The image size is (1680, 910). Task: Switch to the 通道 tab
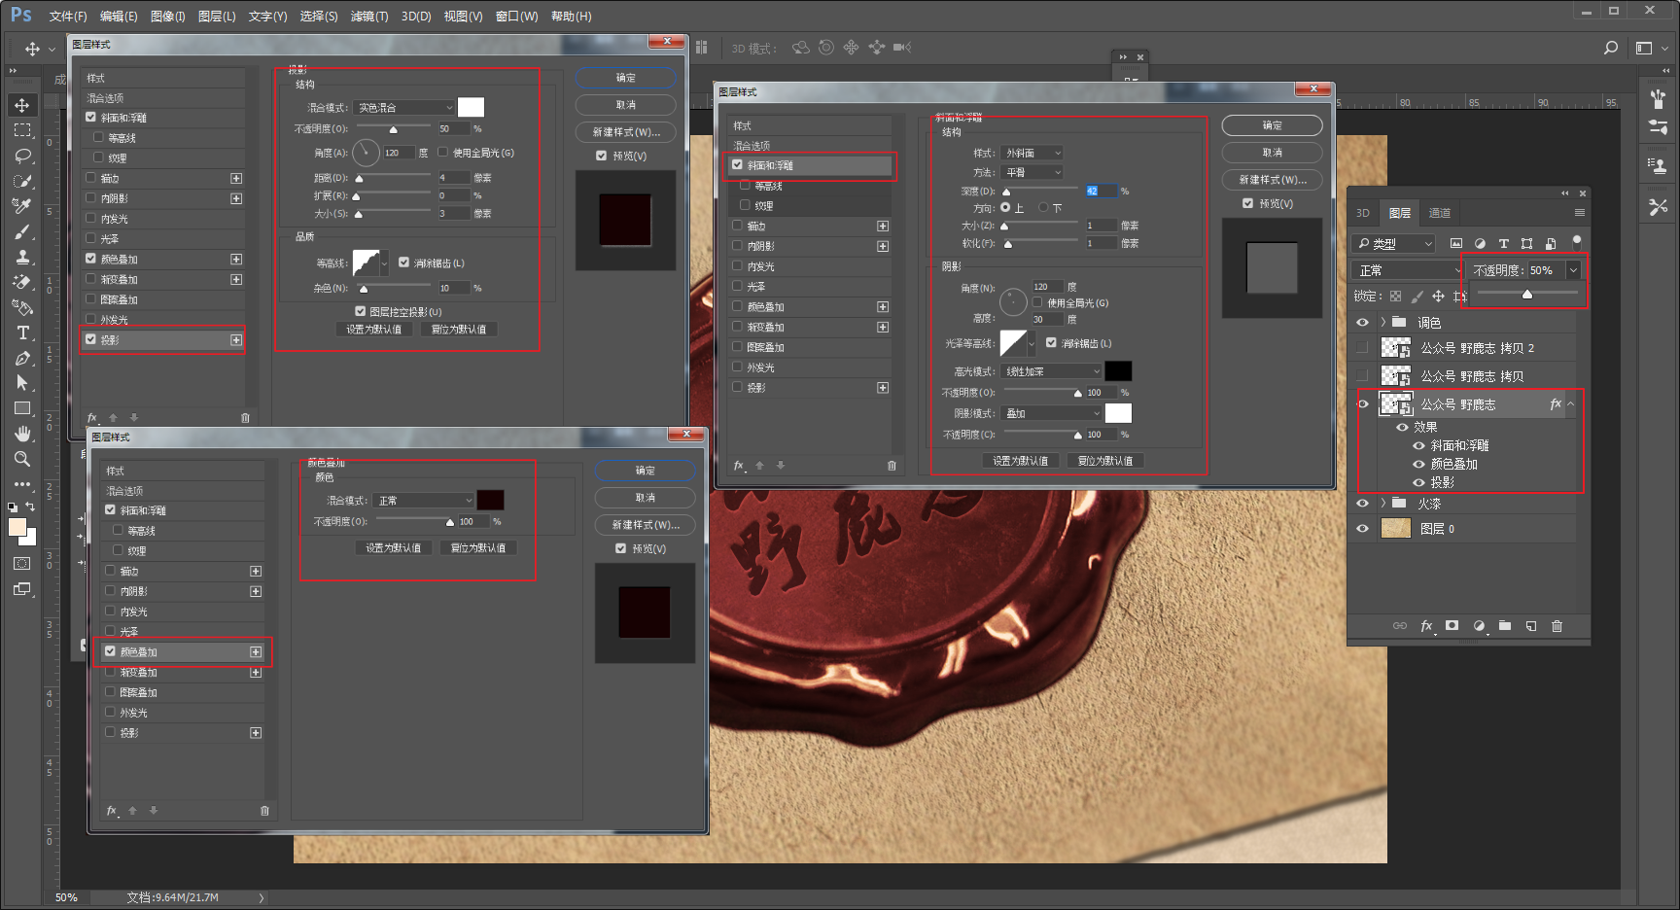click(1440, 213)
